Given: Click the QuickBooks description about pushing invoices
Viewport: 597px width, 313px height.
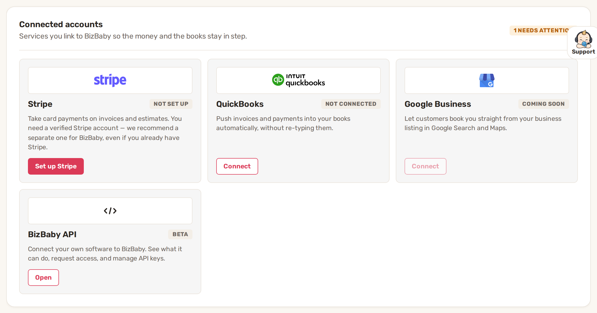Looking at the screenshot, I should click(x=283, y=123).
